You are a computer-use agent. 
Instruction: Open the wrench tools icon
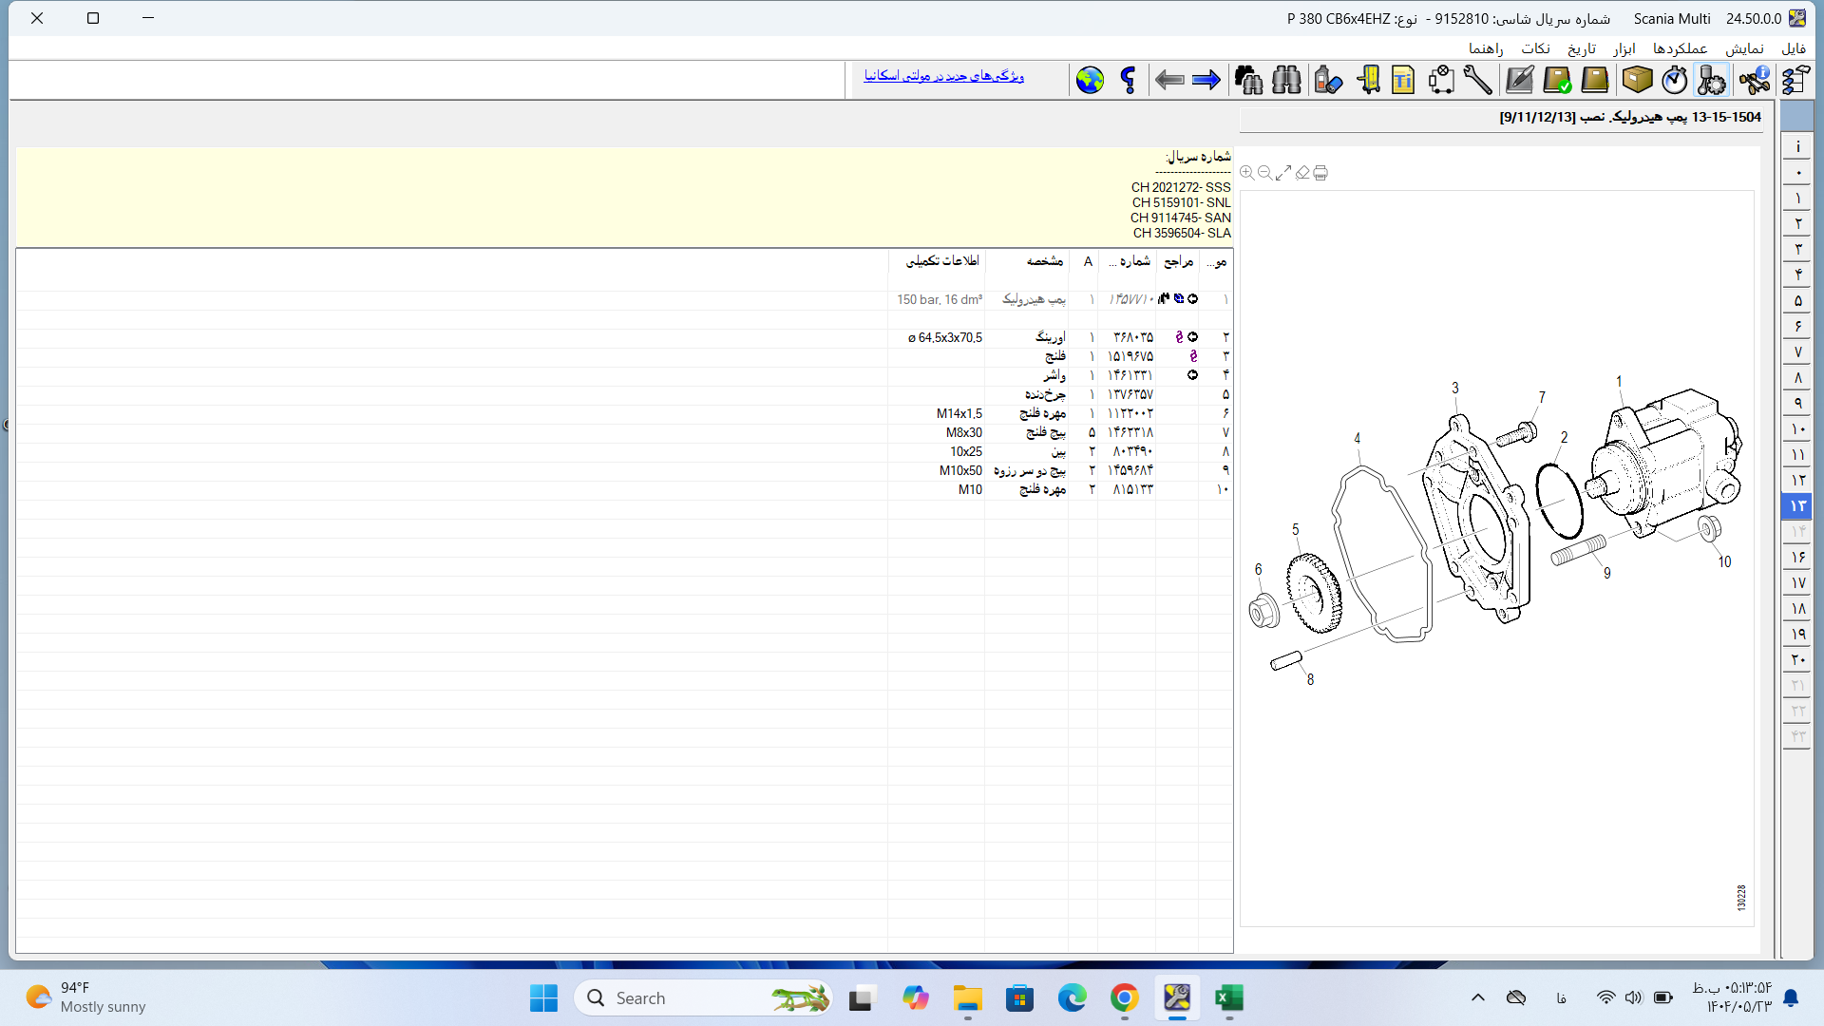pyautogui.click(x=1477, y=81)
